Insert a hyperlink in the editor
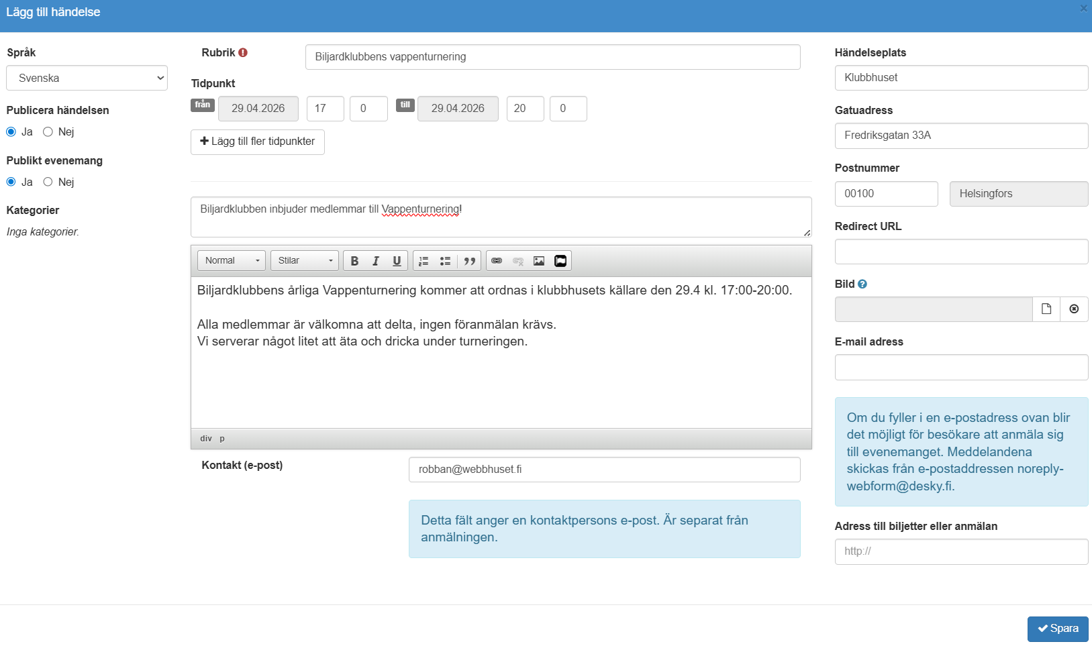 click(497, 261)
